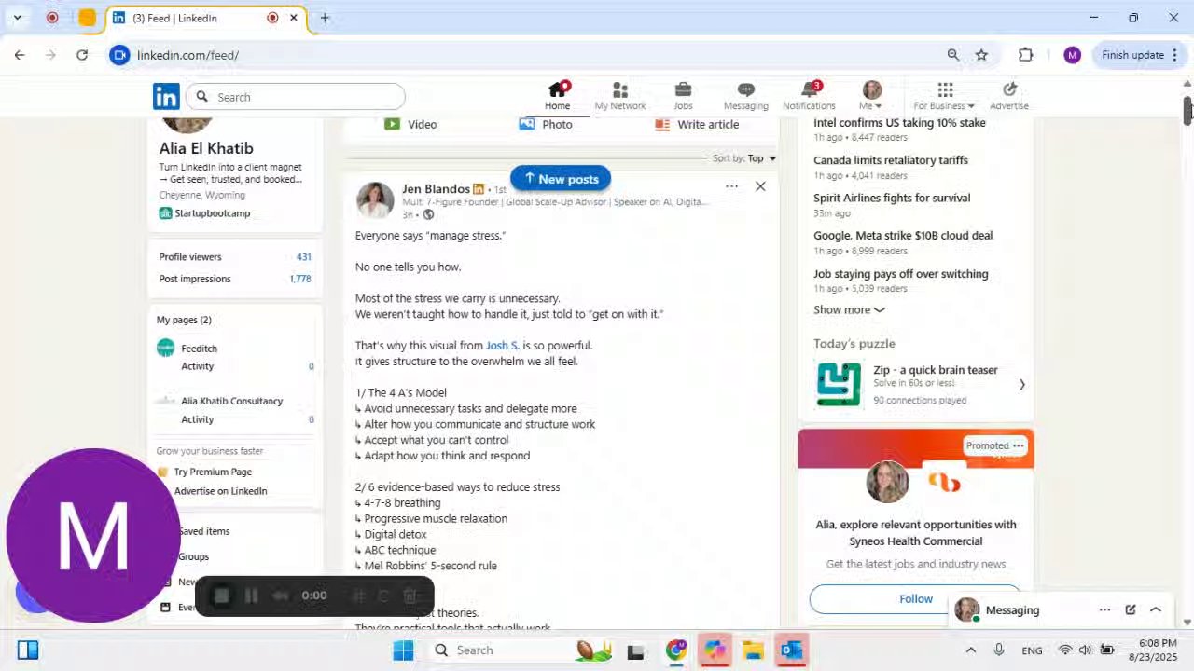Open the Advertise nav item

coord(1009,96)
